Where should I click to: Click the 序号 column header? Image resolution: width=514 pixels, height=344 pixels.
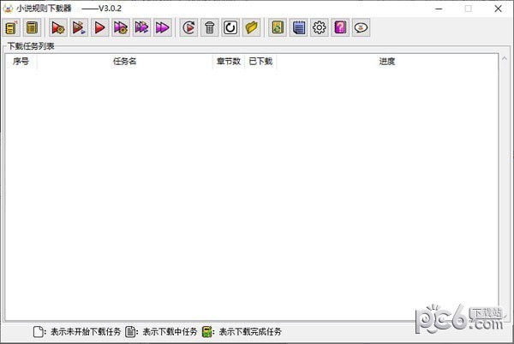pos(21,62)
